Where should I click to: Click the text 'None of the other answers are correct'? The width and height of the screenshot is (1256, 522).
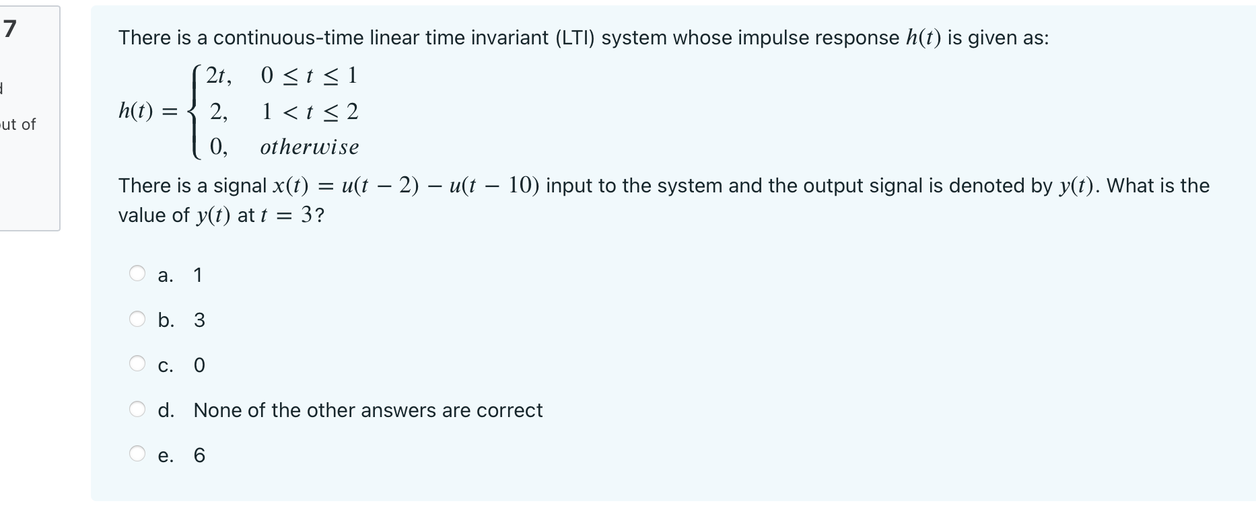point(368,410)
